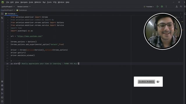Minimize the PyCharm window

click(x=174, y=2)
